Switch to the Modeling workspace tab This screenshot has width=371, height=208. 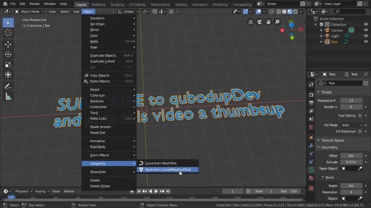(98, 5)
